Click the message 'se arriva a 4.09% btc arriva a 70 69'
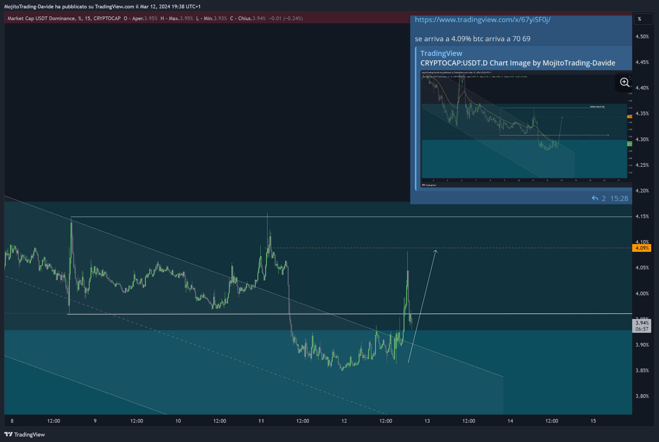 (472, 39)
